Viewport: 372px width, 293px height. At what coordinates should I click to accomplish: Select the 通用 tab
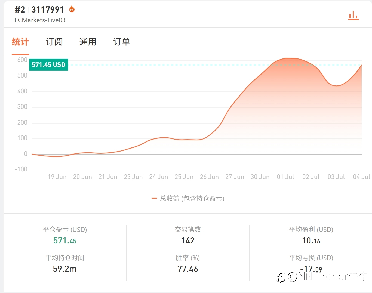click(x=88, y=42)
